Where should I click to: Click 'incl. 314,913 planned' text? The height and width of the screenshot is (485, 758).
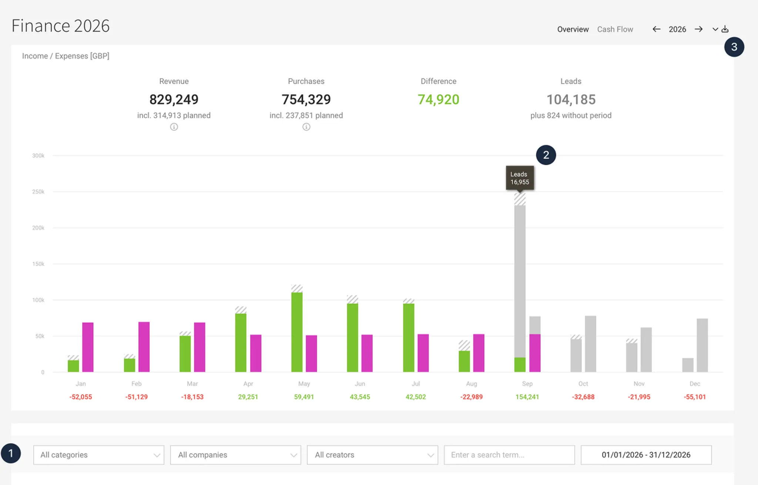pos(174,115)
